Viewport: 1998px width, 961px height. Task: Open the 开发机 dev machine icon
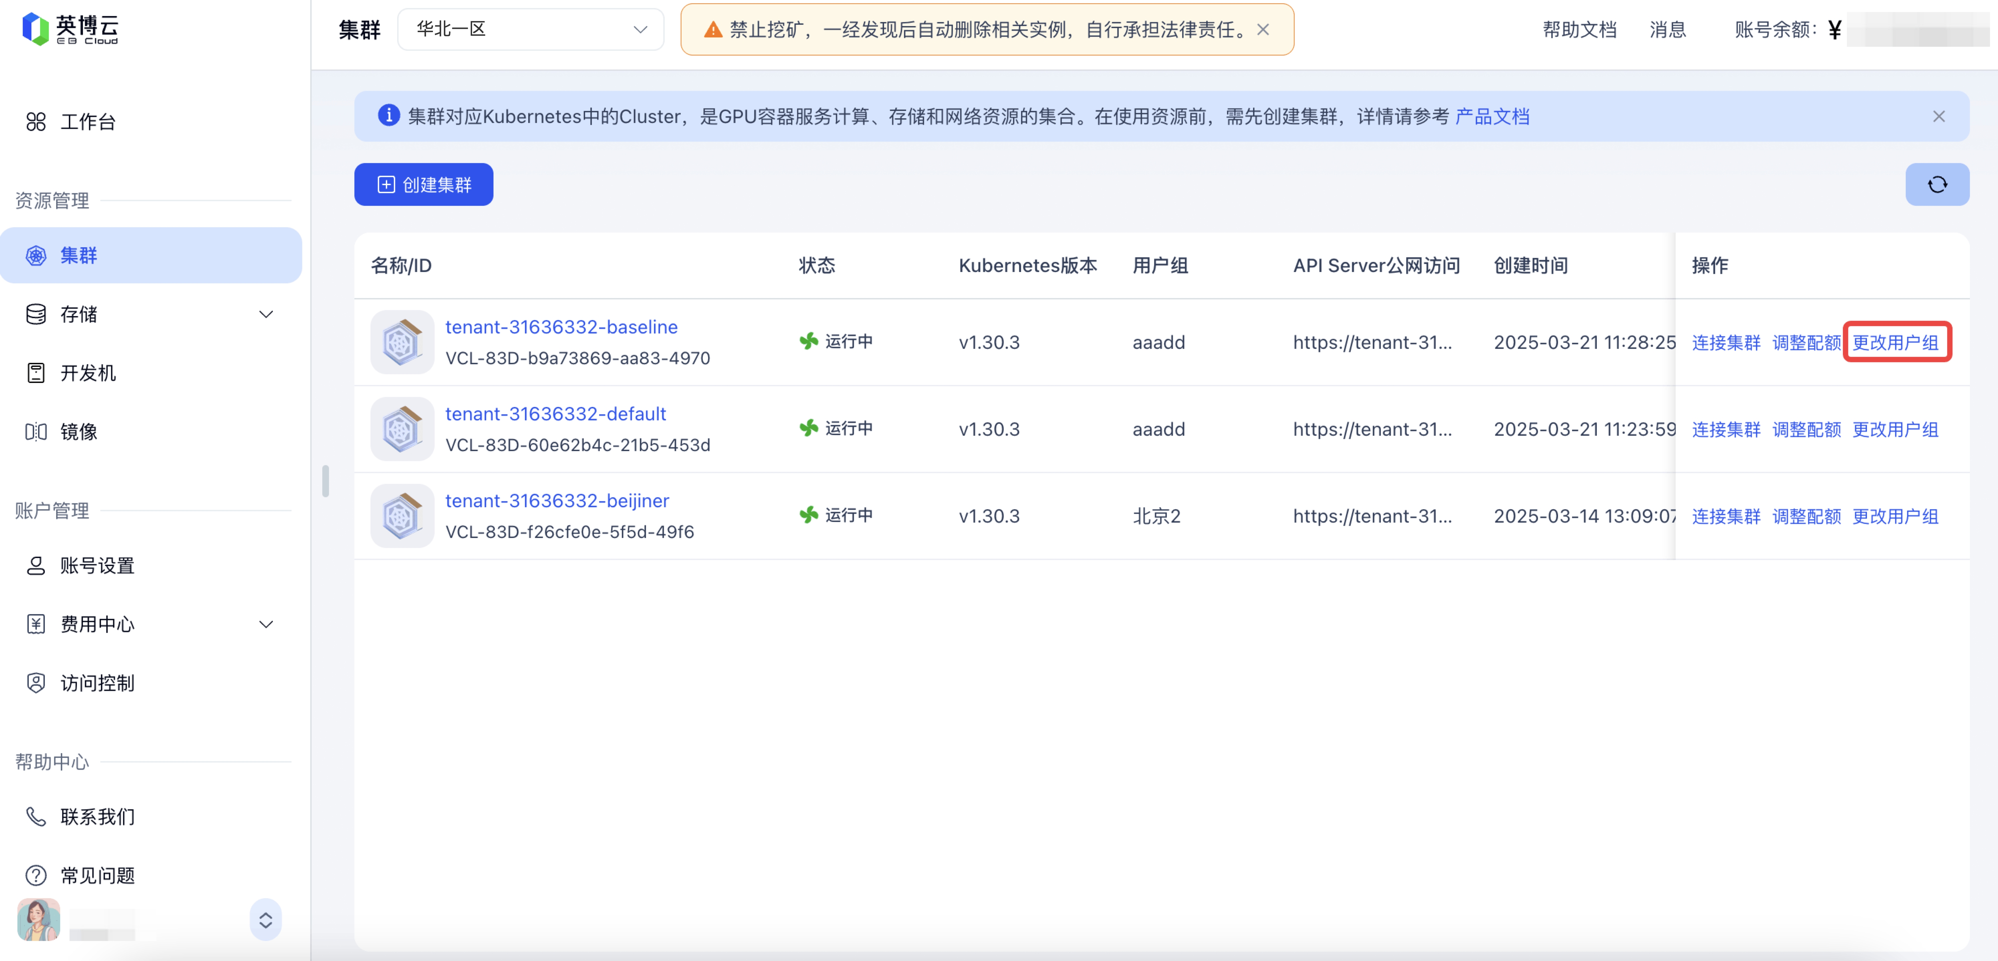click(36, 373)
